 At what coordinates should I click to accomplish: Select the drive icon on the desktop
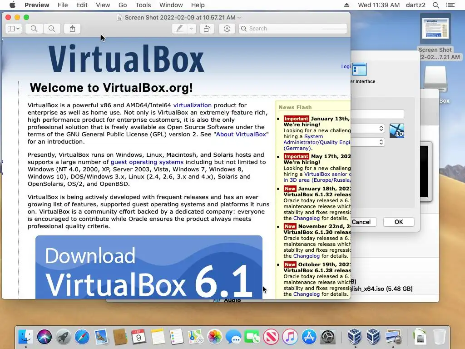[x=435, y=79]
